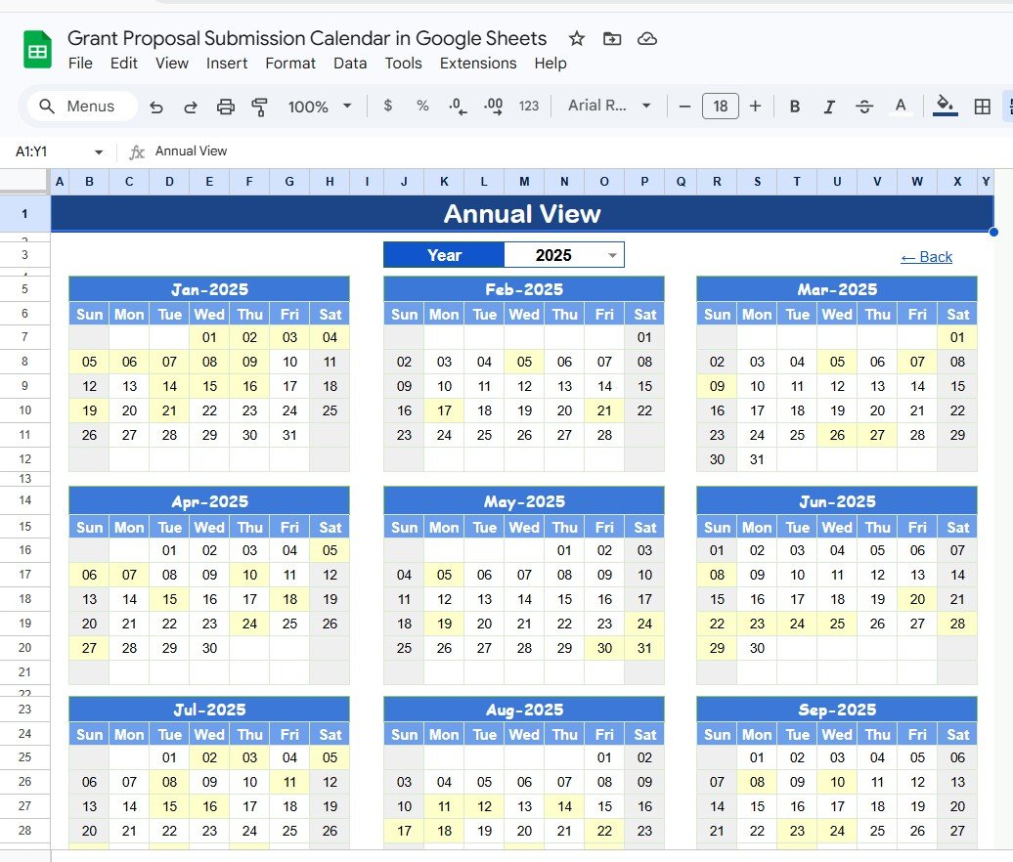Image resolution: width=1013 pixels, height=862 pixels.
Task: Click the name box A1:Y1
Action: pos(31,151)
